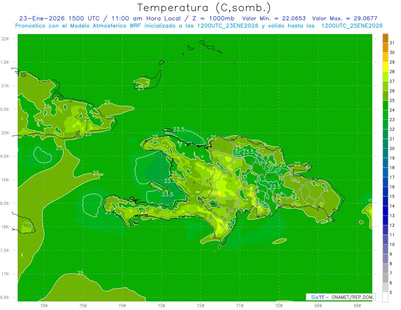Click the 'Sis' logo text in credit box

(x=314, y=297)
